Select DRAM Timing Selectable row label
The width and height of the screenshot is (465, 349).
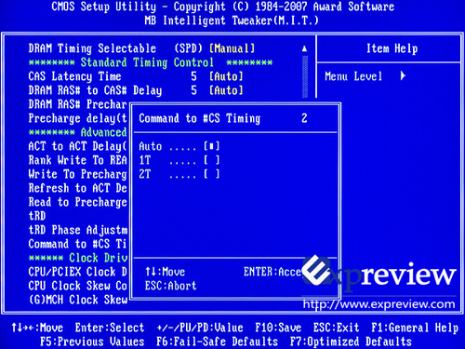click(92, 48)
